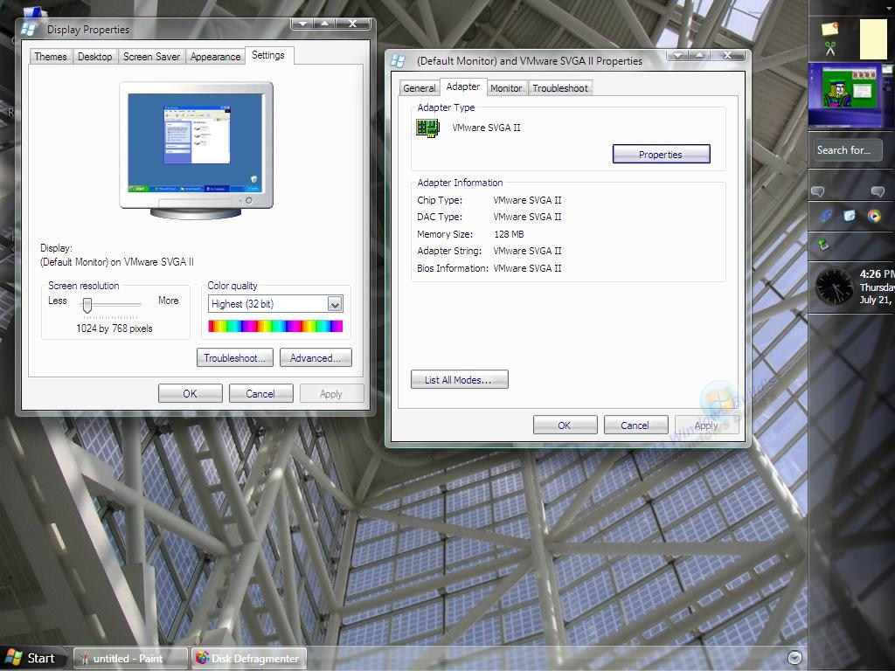895x671 pixels.
Task: Launch Internet Explorer from the sidebar
Action: [x=826, y=216]
